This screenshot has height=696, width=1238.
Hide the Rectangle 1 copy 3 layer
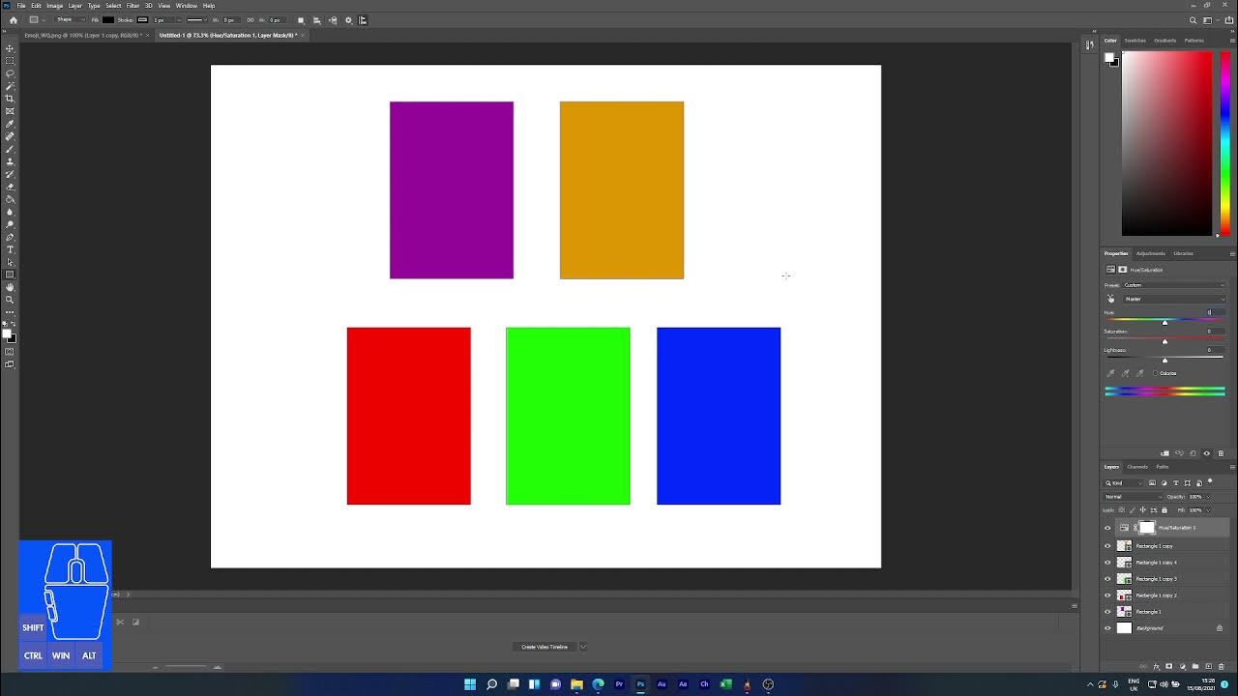1107,579
